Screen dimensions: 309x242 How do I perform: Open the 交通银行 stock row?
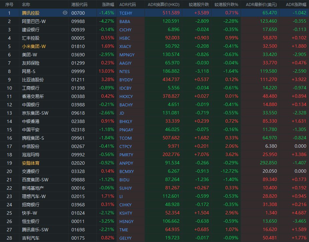154,171
